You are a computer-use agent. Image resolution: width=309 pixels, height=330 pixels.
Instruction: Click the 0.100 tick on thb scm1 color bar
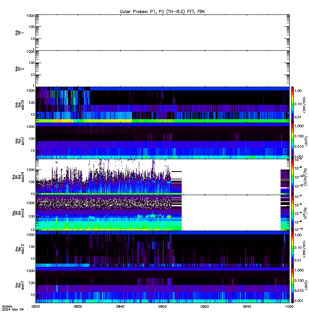pos(299,136)
